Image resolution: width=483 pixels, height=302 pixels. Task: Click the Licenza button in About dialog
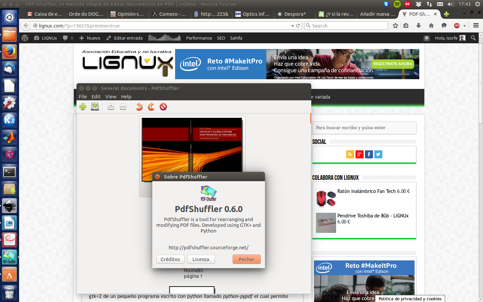click(201, 259)
